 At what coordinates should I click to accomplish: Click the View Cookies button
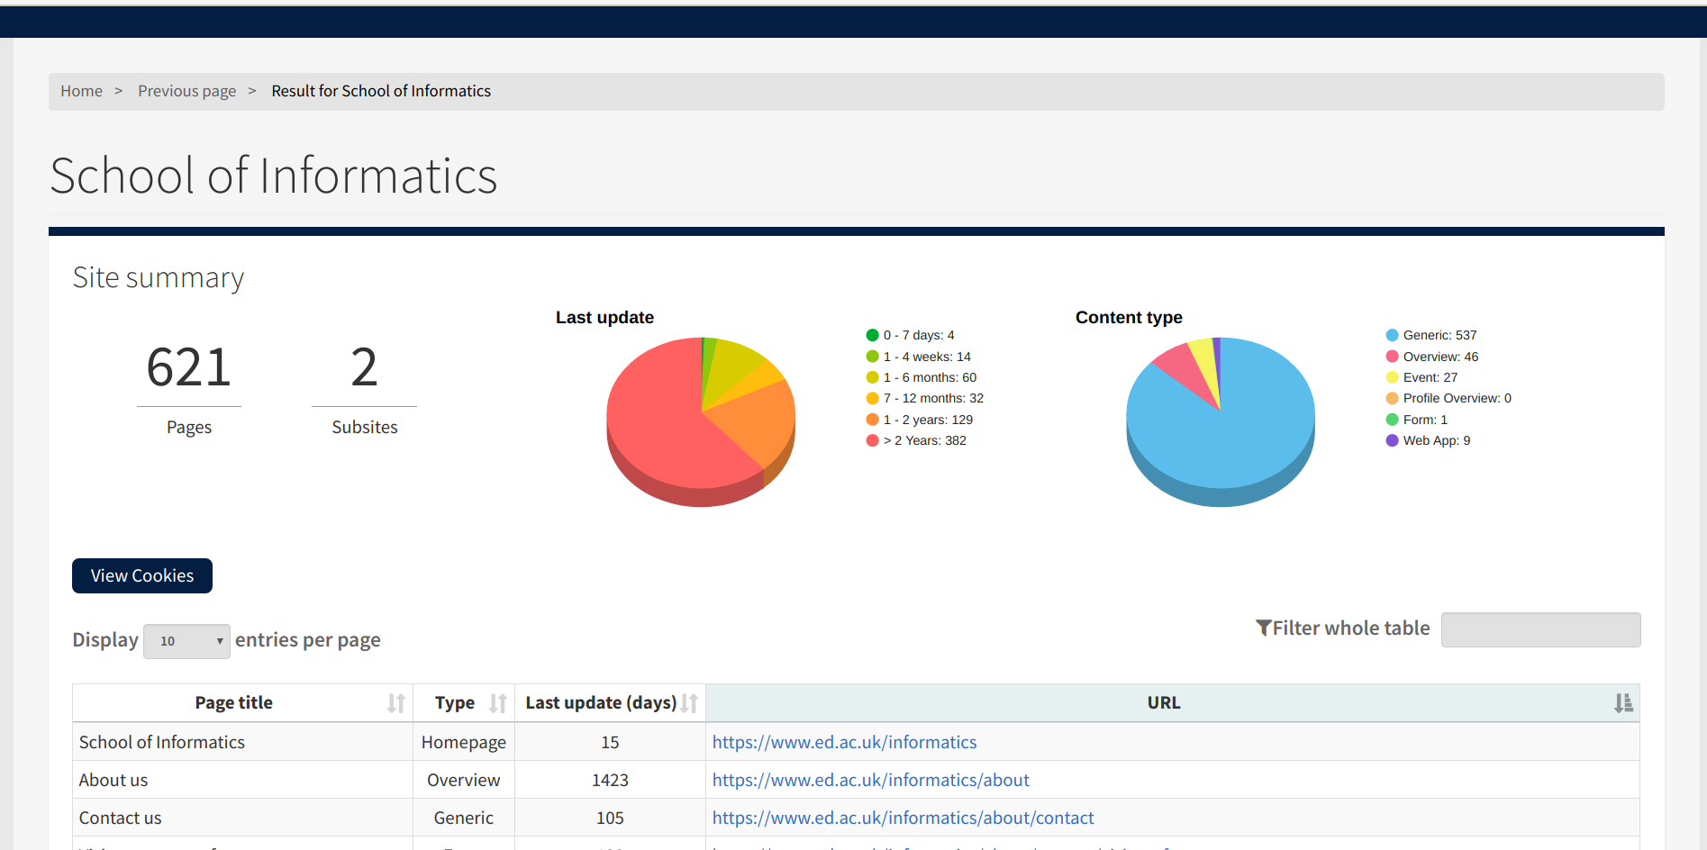pos(142,575)
